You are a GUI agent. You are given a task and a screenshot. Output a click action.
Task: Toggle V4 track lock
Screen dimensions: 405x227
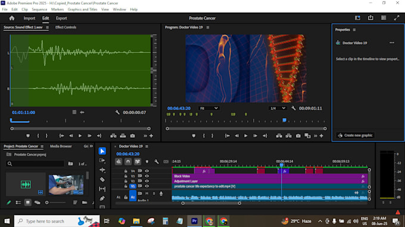tap(126, 171)
